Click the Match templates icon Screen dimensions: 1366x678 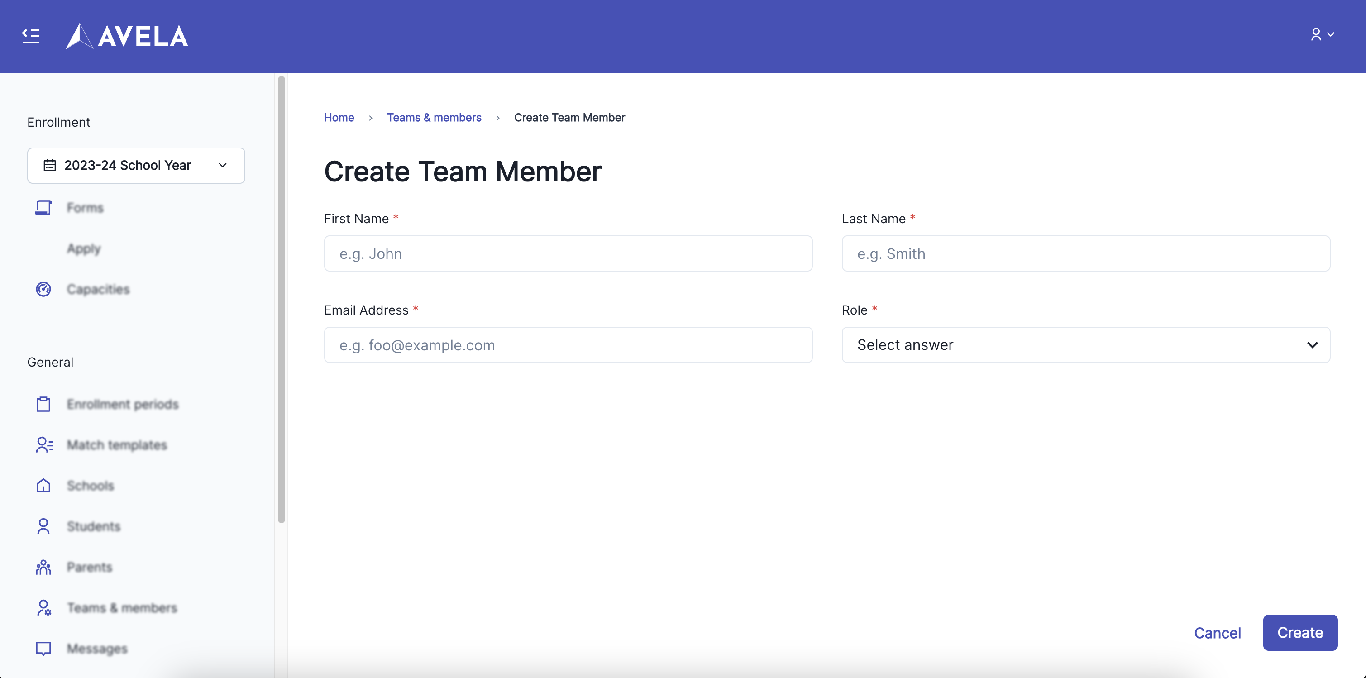(x=43, y=445)
